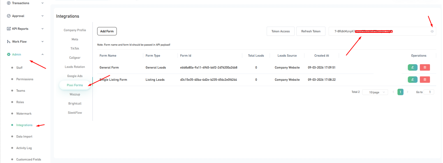Image resolution: width=443 pixels, height=163 pixels.
Task: Toggle token visibility eye icon
Action: coord(432,31)
